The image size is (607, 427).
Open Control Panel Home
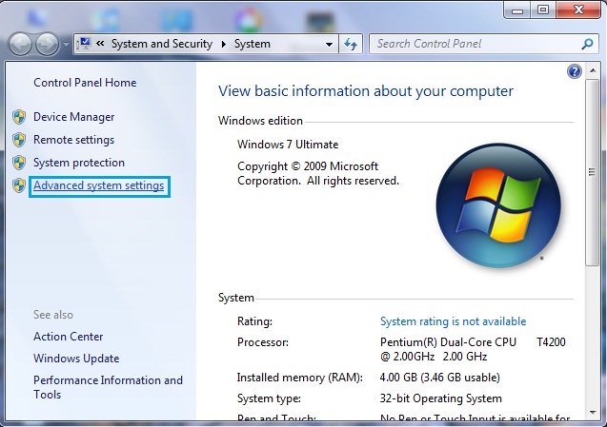coord(85,83)
